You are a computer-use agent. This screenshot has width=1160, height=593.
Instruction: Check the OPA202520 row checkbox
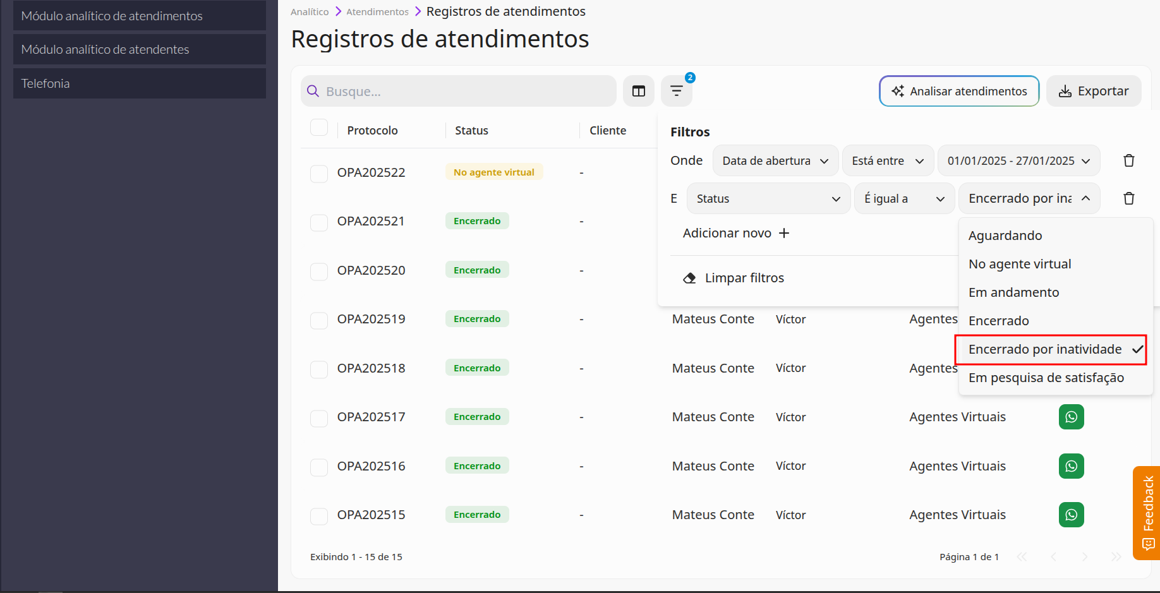click(319, 272)
